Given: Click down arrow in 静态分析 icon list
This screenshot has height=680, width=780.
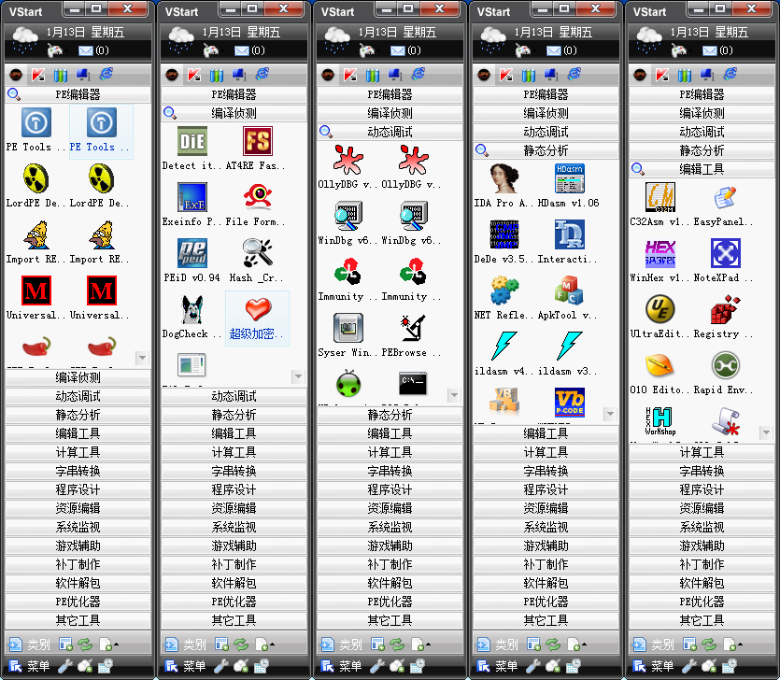Looking at the screenshot, I should click(610, 414).
